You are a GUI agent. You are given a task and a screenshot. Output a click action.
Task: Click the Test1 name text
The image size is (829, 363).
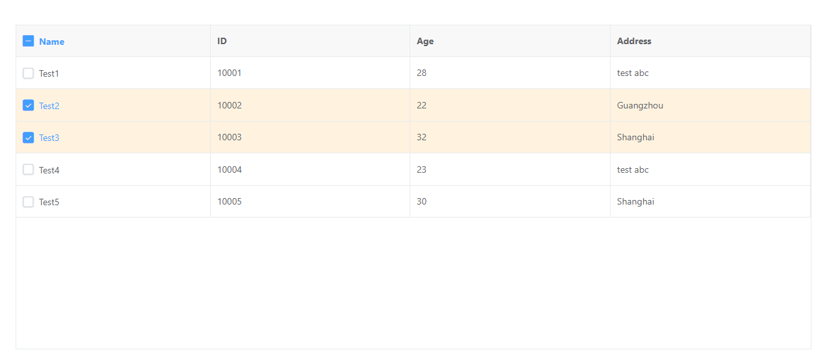49,73
